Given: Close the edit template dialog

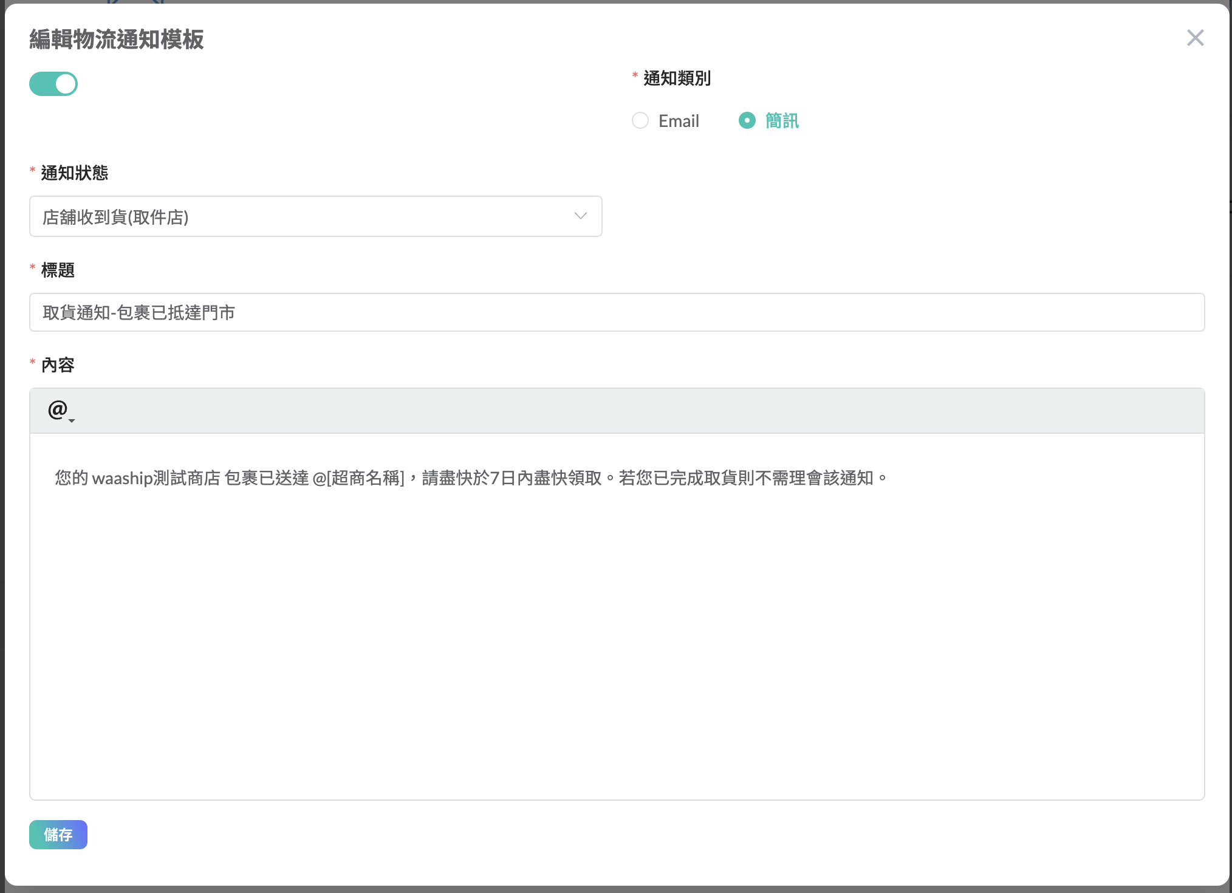Looking at the screenshot, I should (1194, 38).
